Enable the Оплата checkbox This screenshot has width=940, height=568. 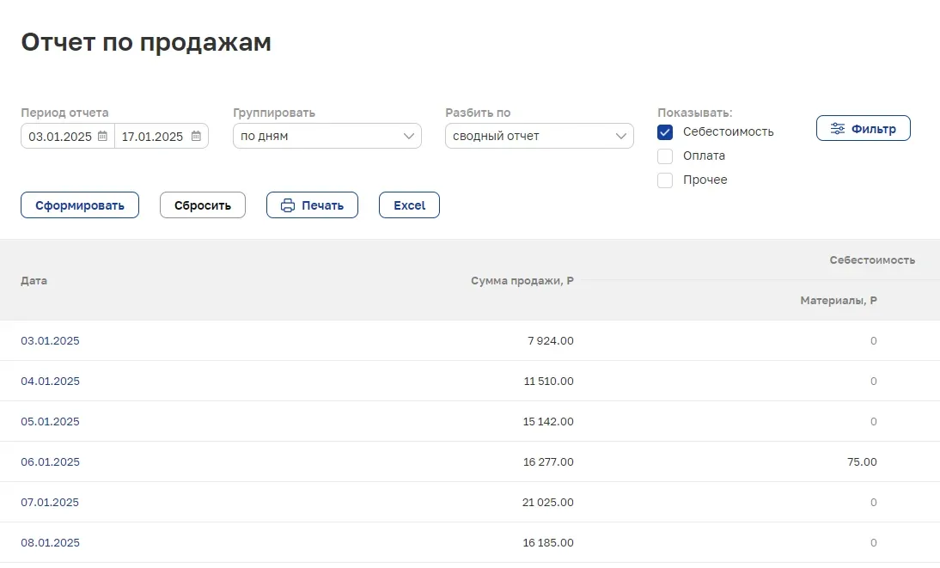coord(665,156)
